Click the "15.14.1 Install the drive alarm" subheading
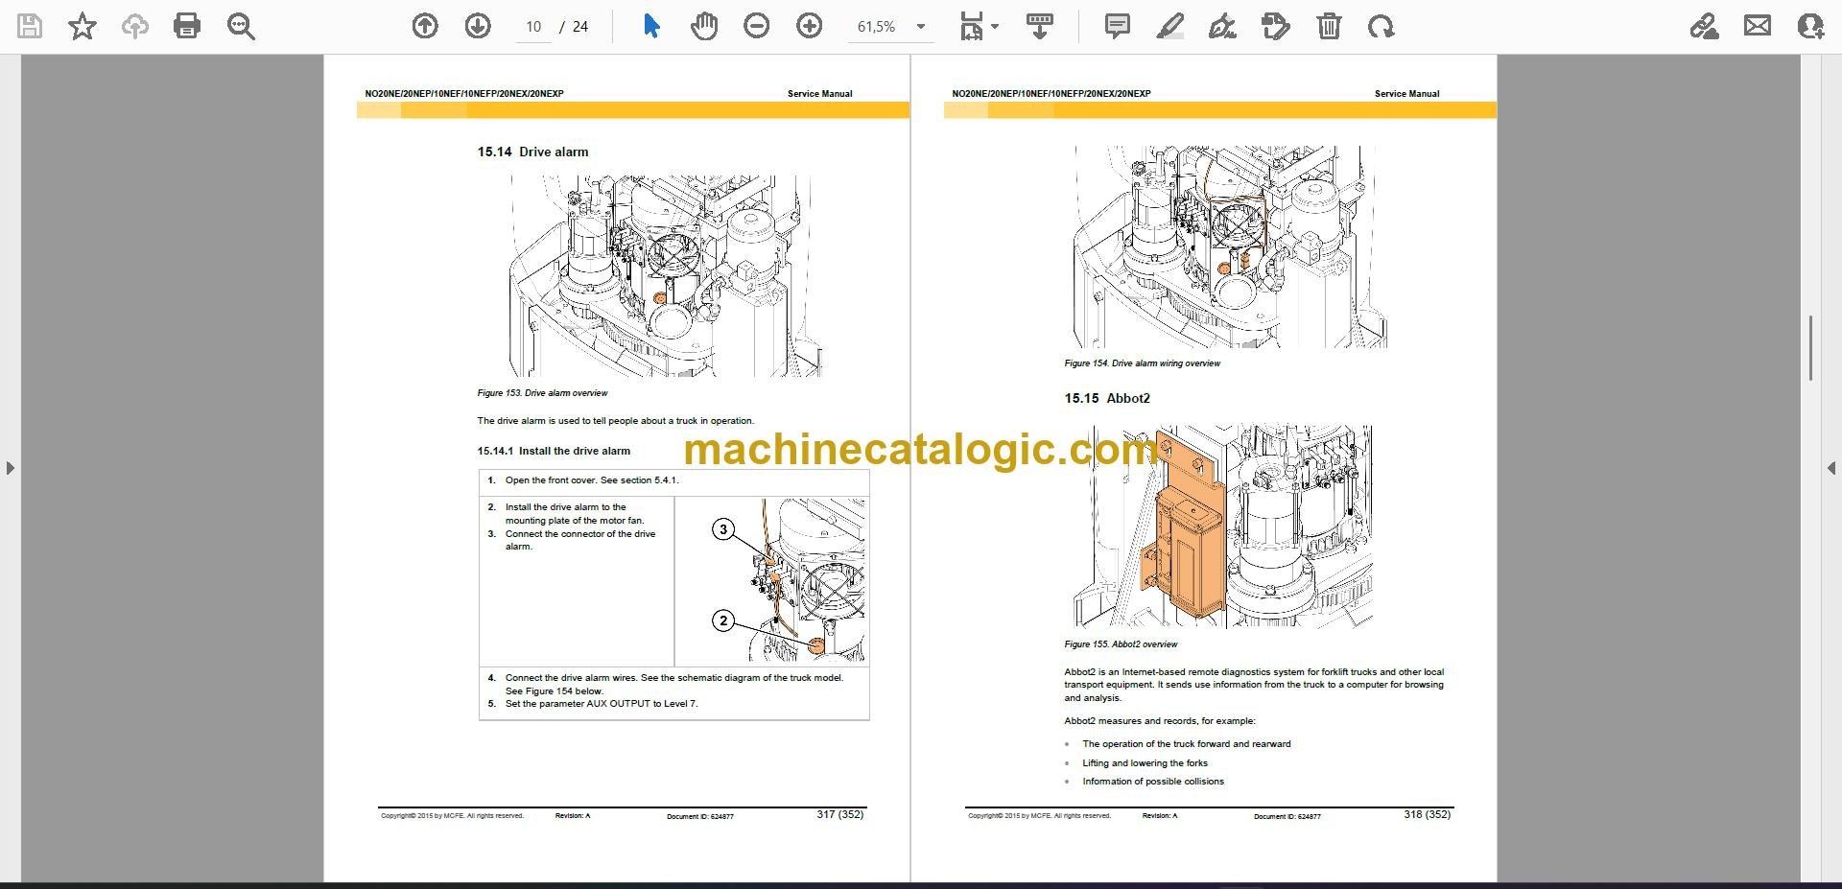This screenshot has height=889, width=1842. point(554,451)
